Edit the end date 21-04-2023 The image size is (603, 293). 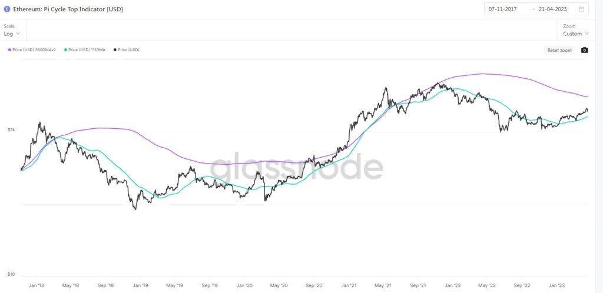pos(552,9)
